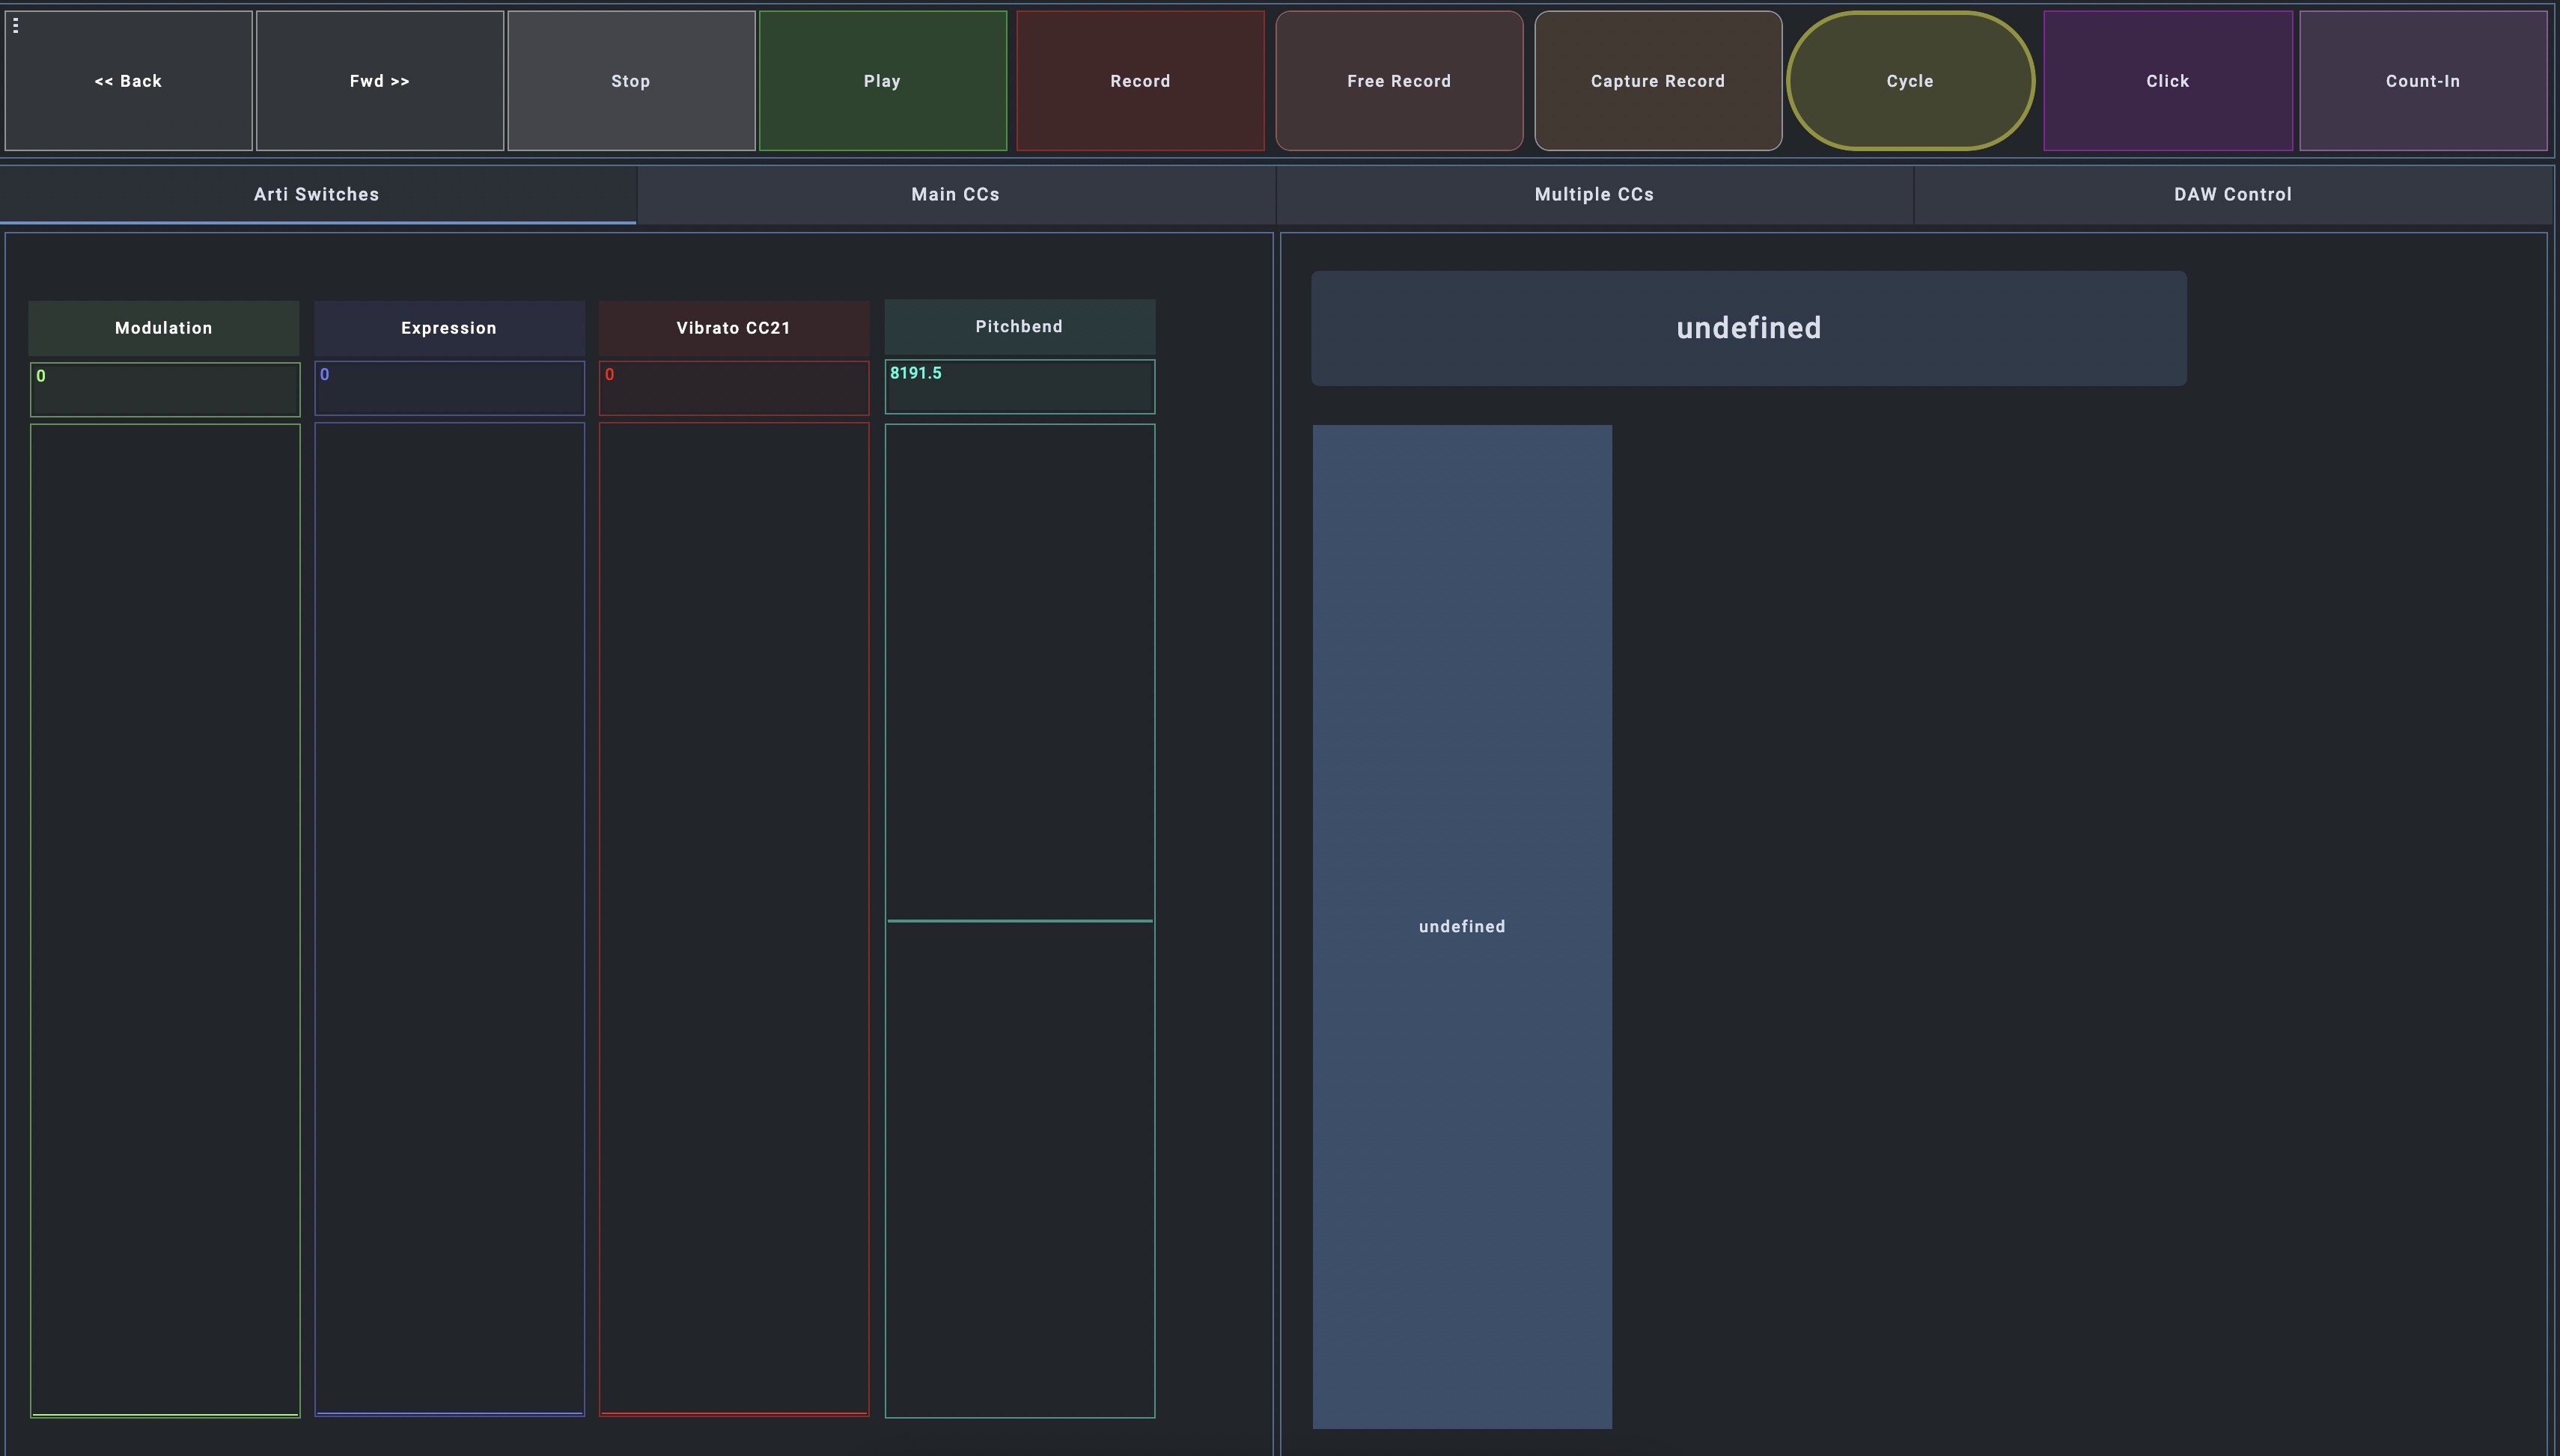Image resolution: width=2560 pixels, height=1456 pixels.
Task: Toggle the Cycle loop button
Action: pos(1909,81)
